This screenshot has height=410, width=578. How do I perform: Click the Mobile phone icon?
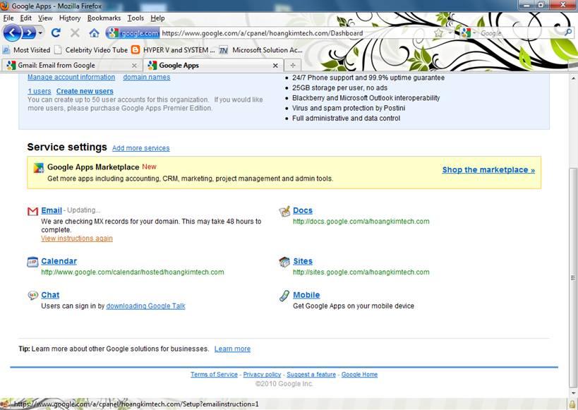pos(284,296)
